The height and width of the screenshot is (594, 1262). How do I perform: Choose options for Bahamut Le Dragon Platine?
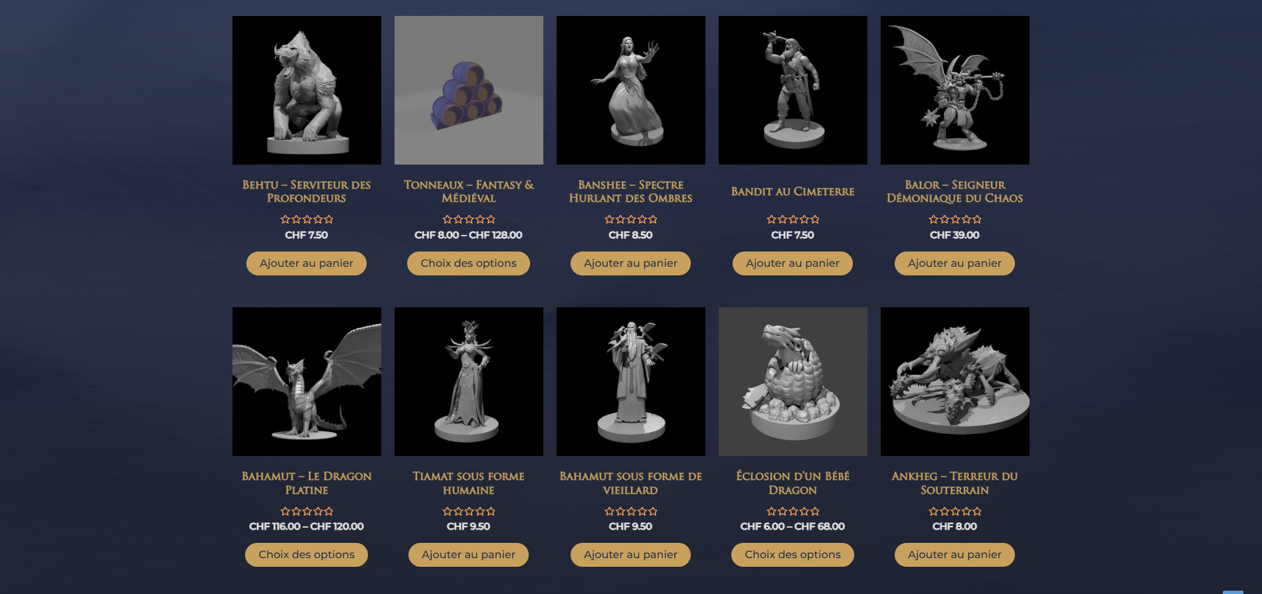(306, 555)
